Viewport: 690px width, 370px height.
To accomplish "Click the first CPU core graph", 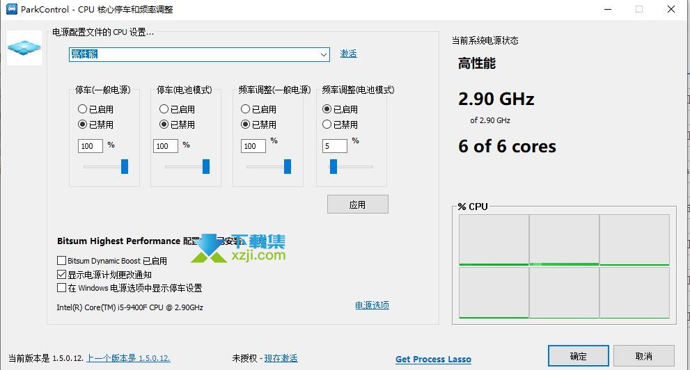I will click(x=494, y=240).
